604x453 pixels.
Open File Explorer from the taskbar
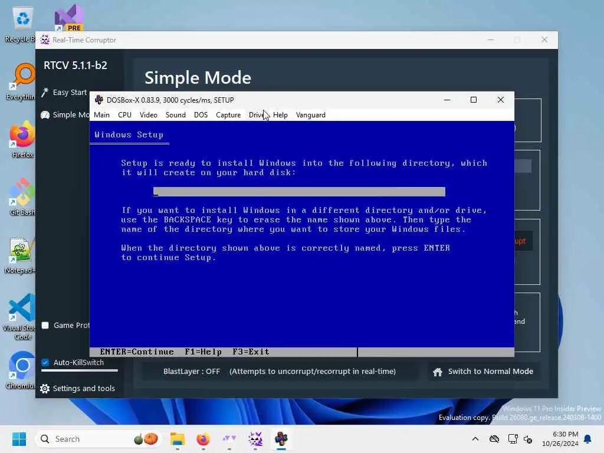178,439
